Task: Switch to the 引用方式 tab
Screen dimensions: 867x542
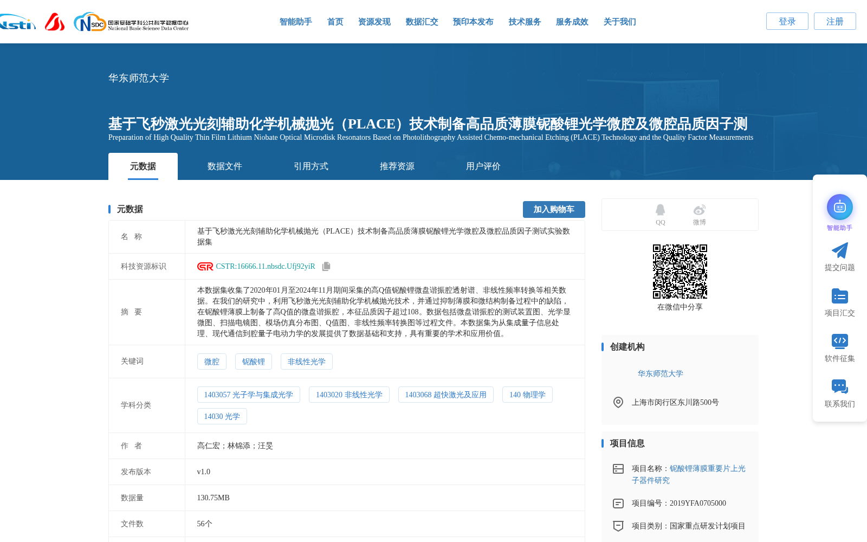Action: tap(311, 166)
